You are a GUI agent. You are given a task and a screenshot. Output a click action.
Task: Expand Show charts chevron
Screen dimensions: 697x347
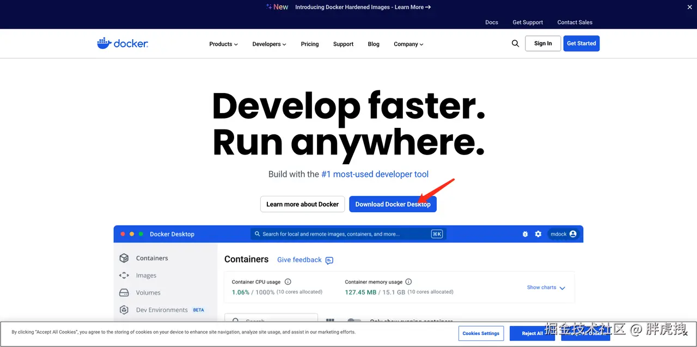point(563,288)
